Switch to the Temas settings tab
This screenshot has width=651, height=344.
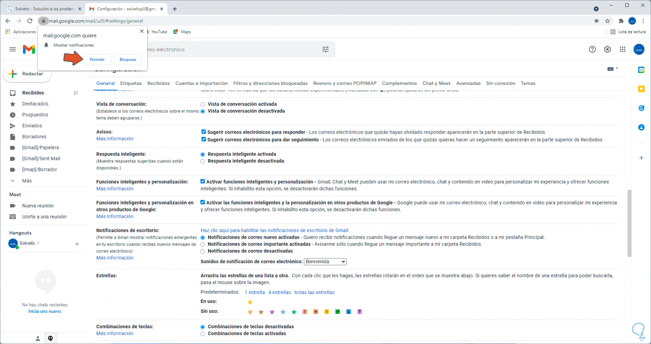pyautogui.click(x=528, y=83)
